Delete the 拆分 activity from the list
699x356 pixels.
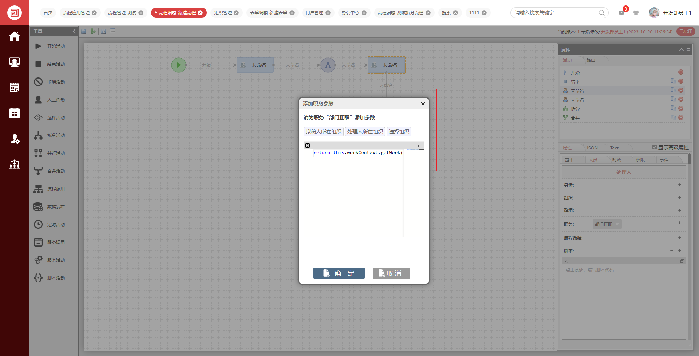[x=681, y=108]
